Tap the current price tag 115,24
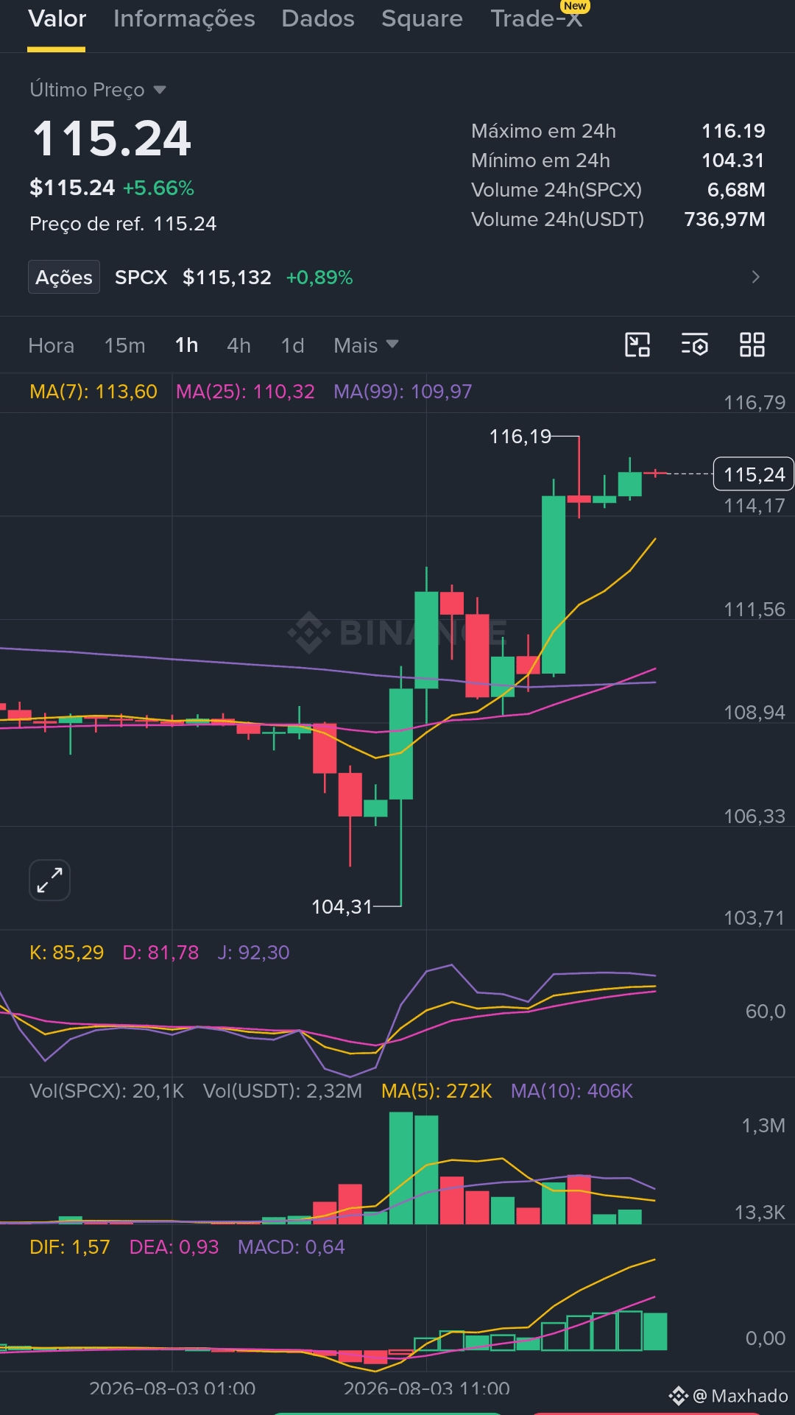795x1415 pixels. (754, 474)
